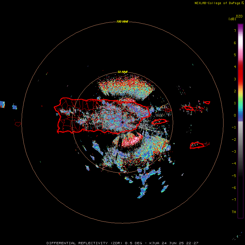This screenshot has height=245, width=245.
Task: Click the -7 dB tick label on scale
Action: point(234,200)
